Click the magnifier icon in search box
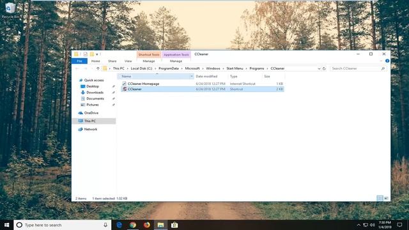Image resolution: width=409 pixels, height=230 pixels. [383, 68]
